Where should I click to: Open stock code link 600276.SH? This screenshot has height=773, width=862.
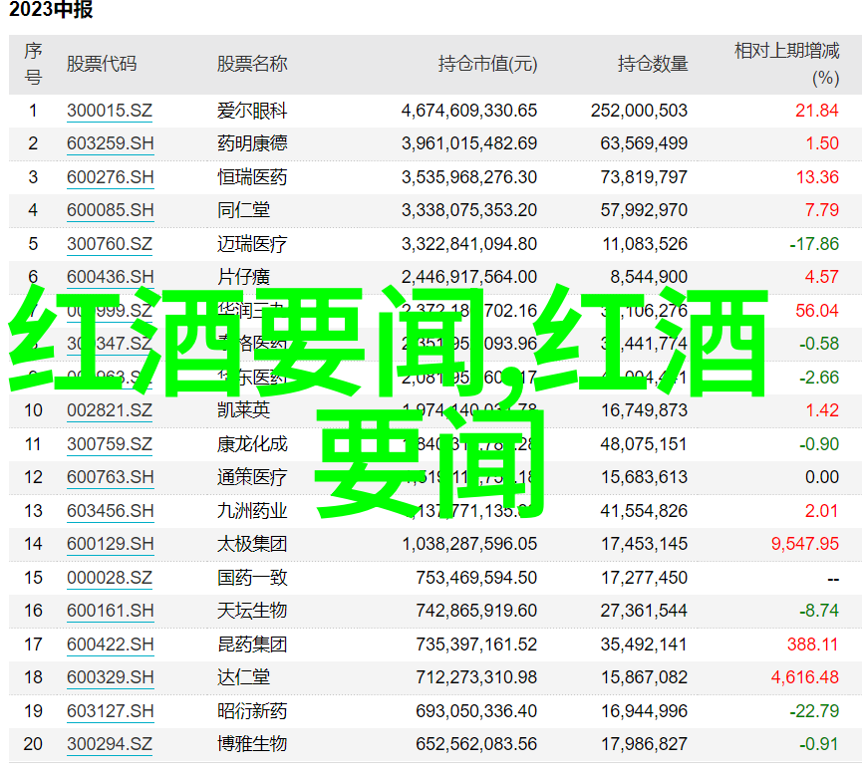(x=110, y=177)
